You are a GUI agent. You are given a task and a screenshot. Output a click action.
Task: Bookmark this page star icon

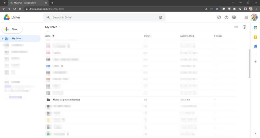coord(217,9)
